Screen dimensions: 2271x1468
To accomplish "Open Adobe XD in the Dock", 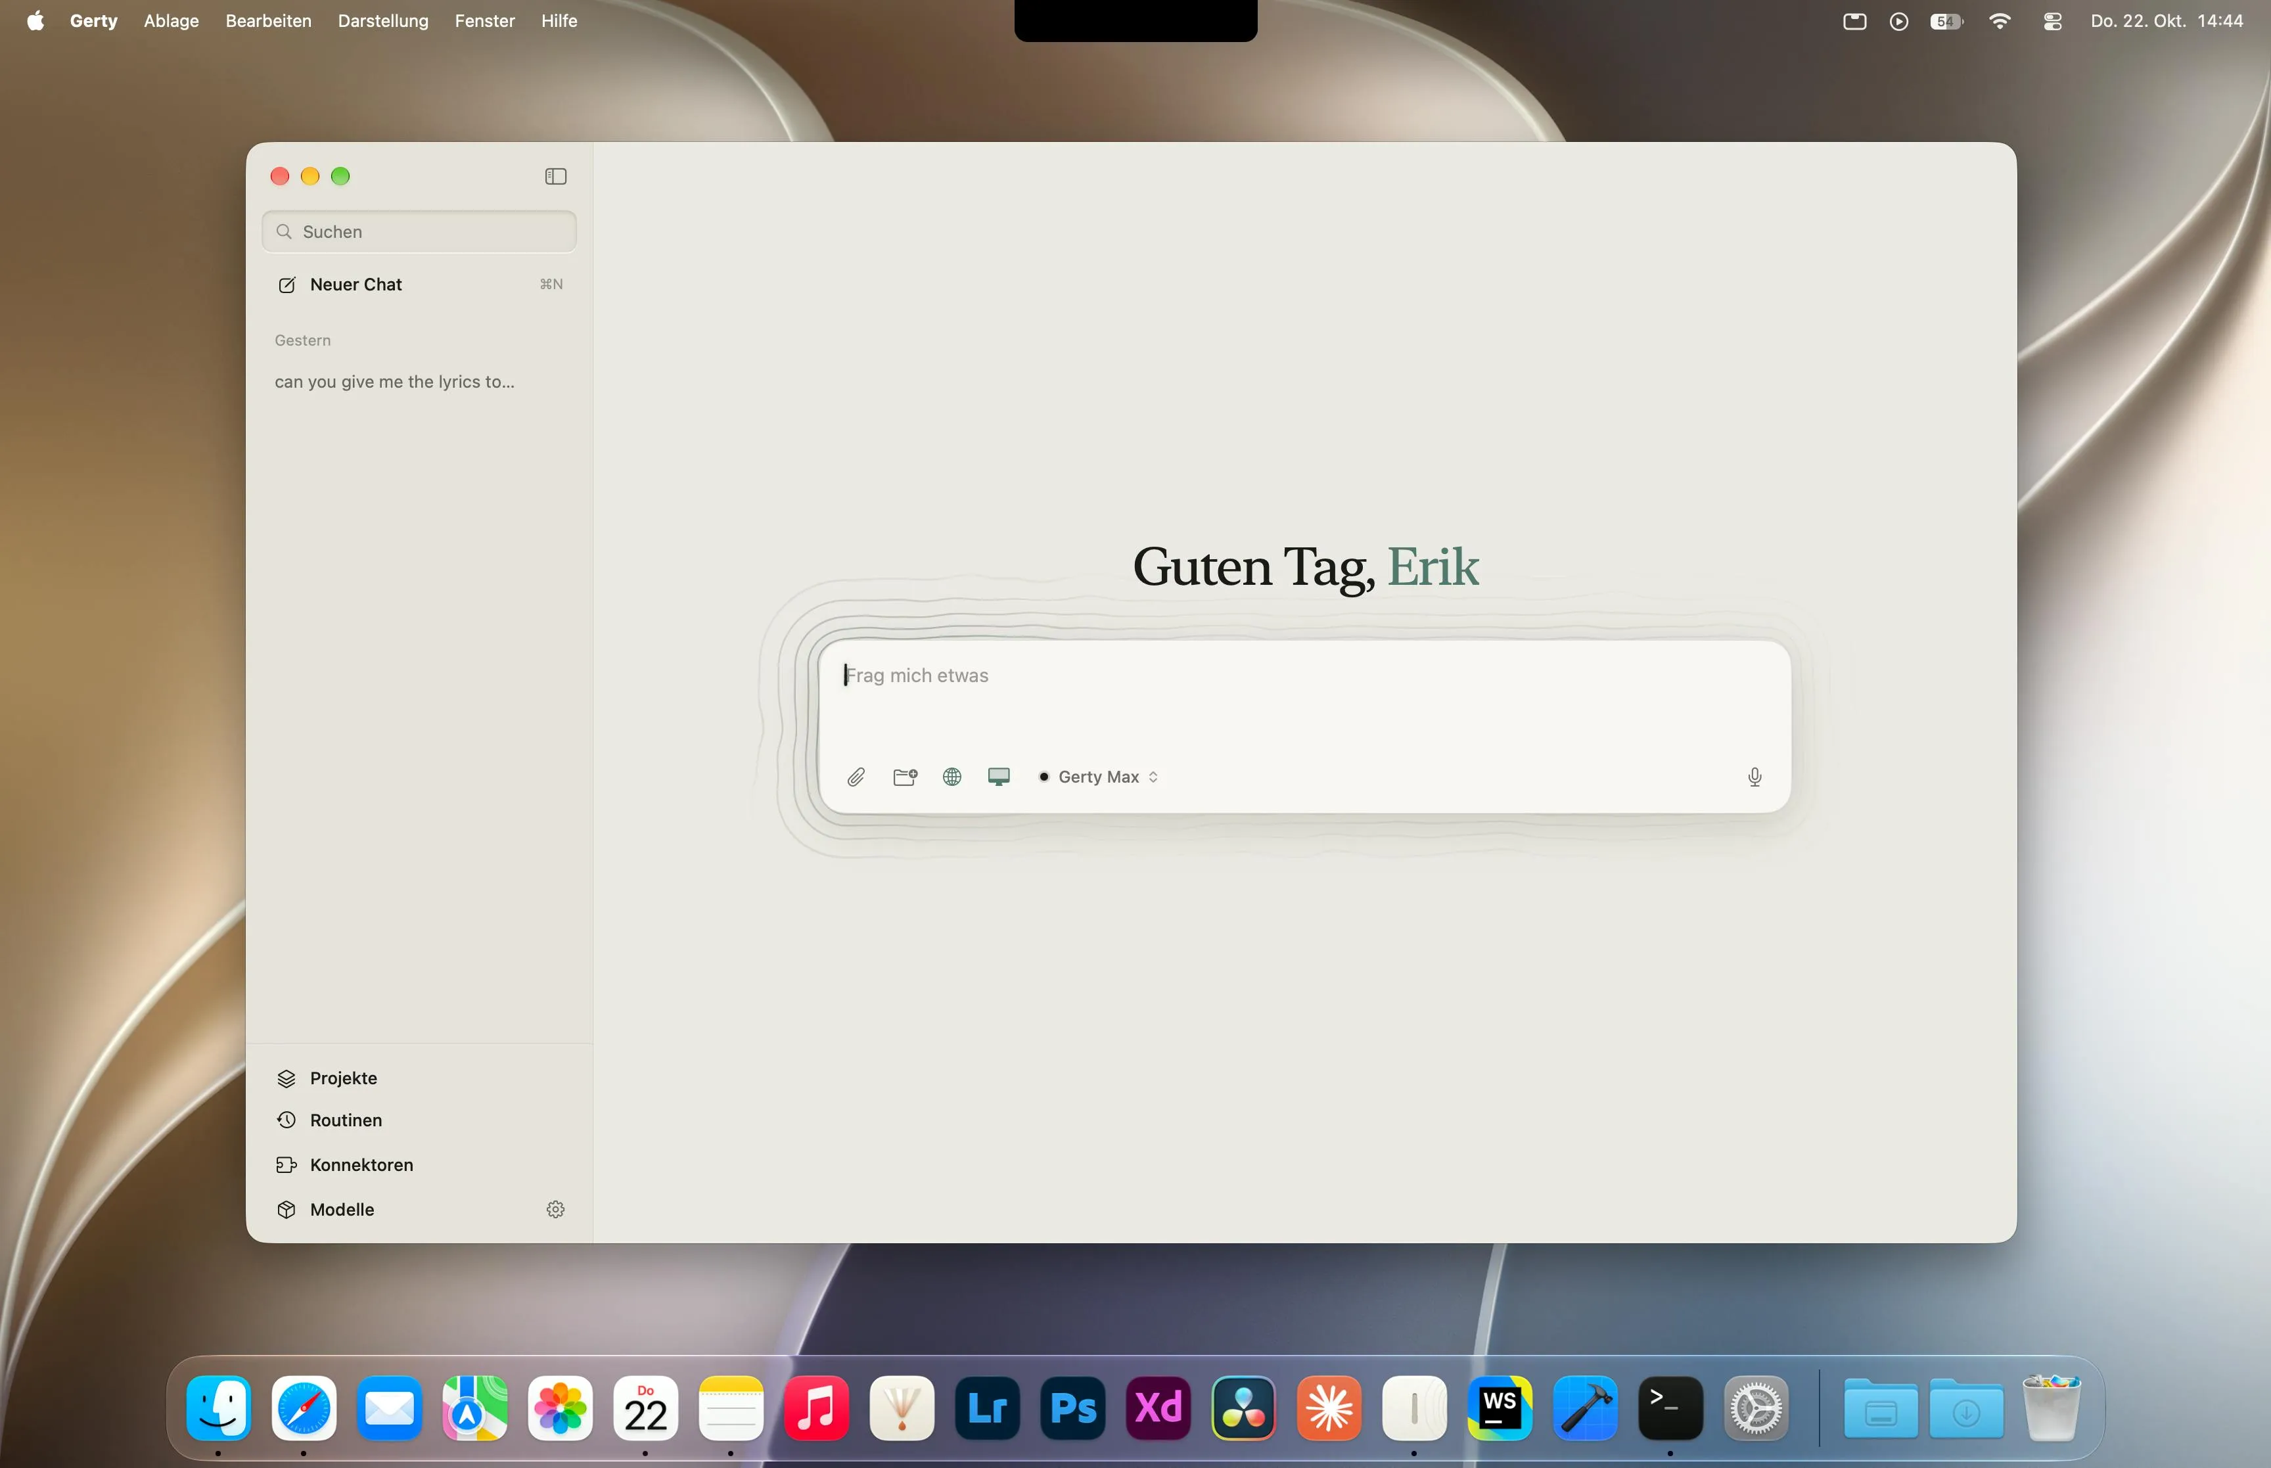I will click(1159, 1408).
